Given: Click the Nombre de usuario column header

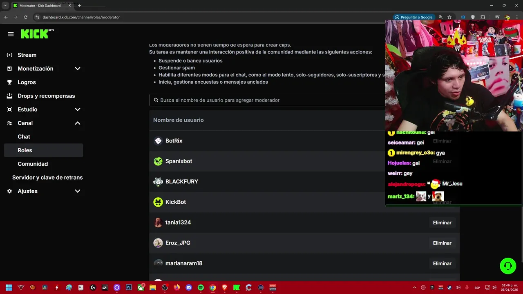Looking at the screenshot, I should [x=178, y=120].
